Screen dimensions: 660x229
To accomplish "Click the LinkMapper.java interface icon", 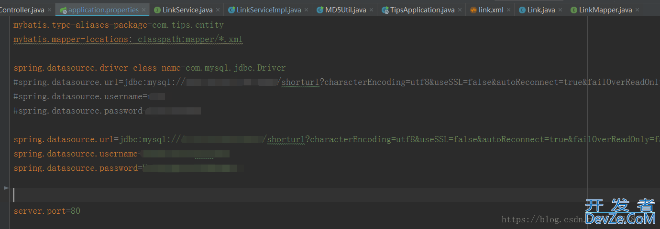I will pos(573,10).
